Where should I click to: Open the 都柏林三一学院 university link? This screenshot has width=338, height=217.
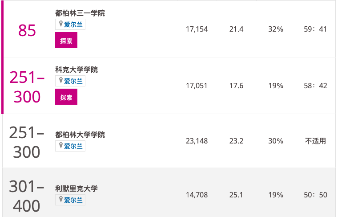click(x=80, y=13)
